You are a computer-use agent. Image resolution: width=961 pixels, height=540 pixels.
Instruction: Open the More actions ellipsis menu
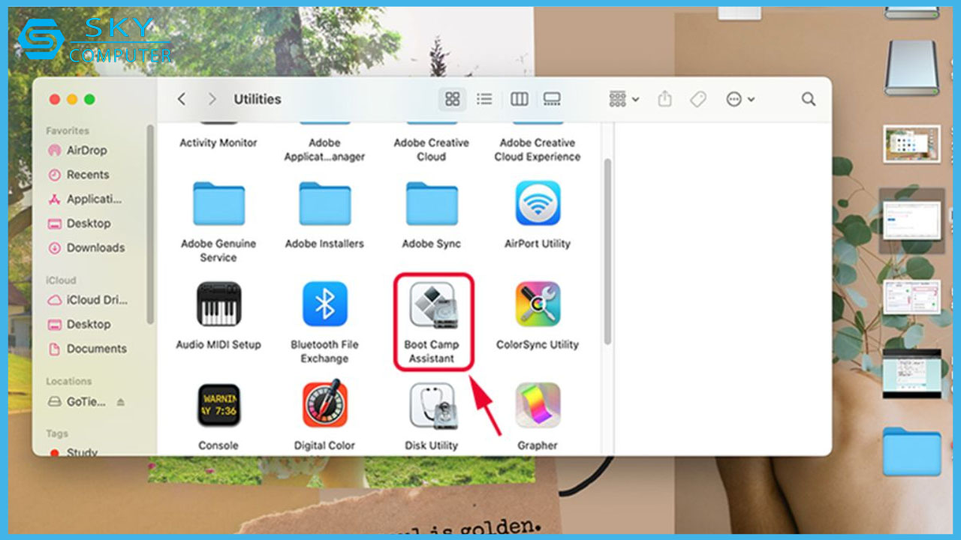tap(740, 99)
